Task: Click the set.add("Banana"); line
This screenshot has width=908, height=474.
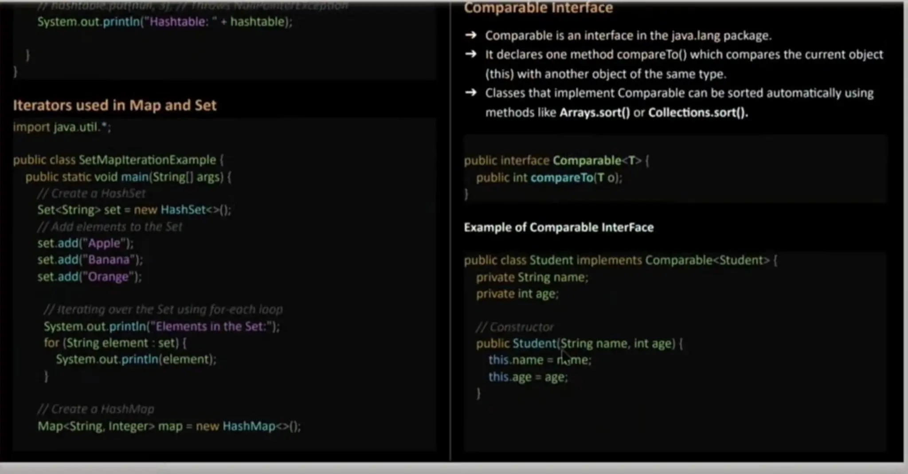Action: [90, 260]
